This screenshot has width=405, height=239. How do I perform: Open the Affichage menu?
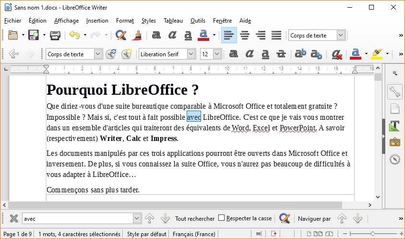coord(66,21)
